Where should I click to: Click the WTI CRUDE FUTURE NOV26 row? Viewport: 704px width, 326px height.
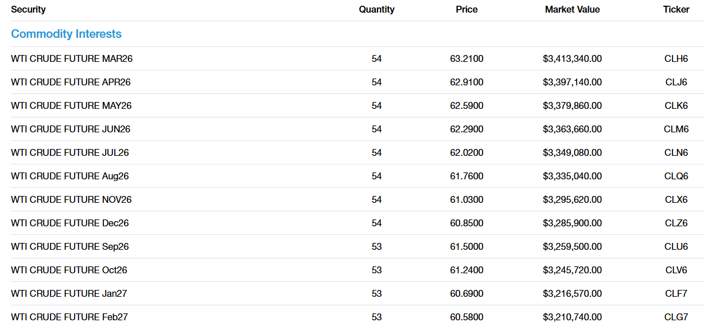click(71, 199)
